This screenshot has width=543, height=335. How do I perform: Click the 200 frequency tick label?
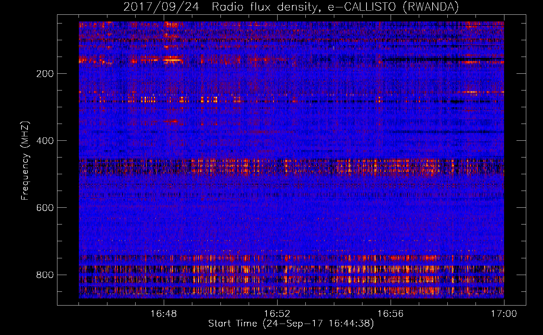45,74
